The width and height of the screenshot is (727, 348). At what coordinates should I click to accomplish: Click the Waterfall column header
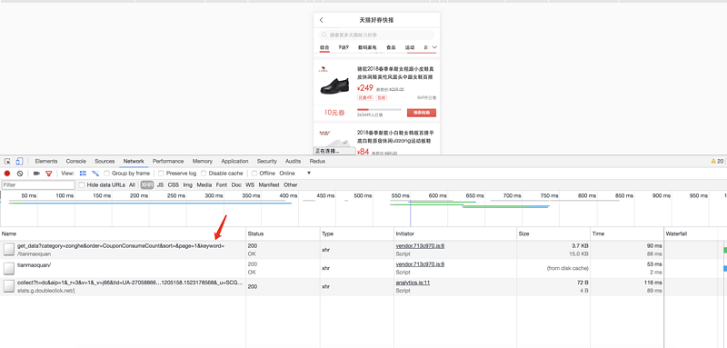[x=695, y=234]
